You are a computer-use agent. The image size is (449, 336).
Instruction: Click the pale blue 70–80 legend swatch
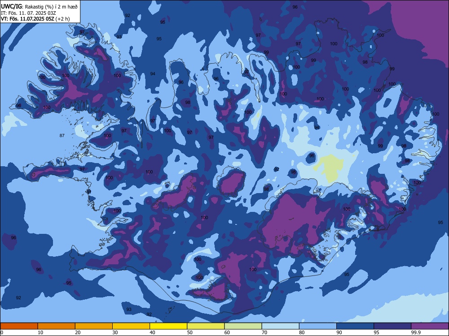click(x=280, y=326)
